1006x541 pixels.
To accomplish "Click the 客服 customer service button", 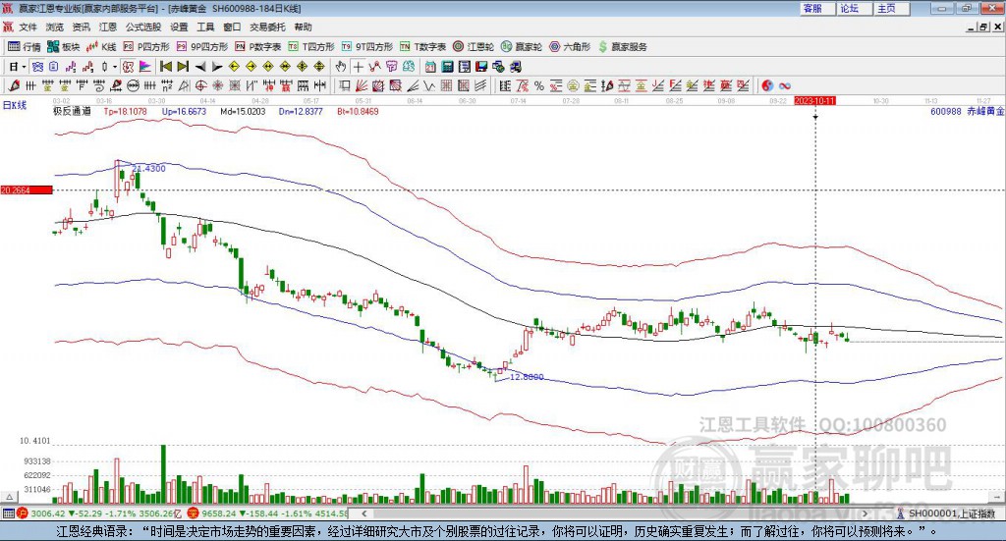I will (x=817, y=8).
